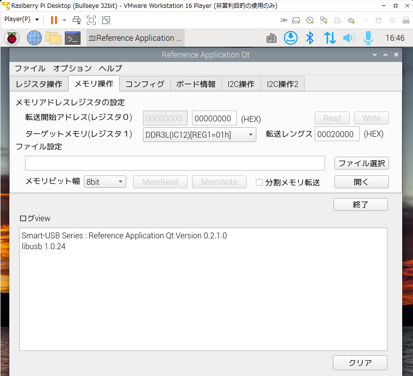
Task: Open the network up-down arrows icon
Action: pos(330,38)
